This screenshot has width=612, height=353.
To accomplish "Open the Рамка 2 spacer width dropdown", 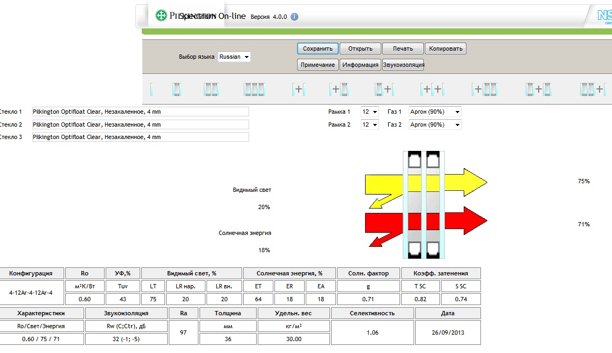I will (x=369, y=125).
